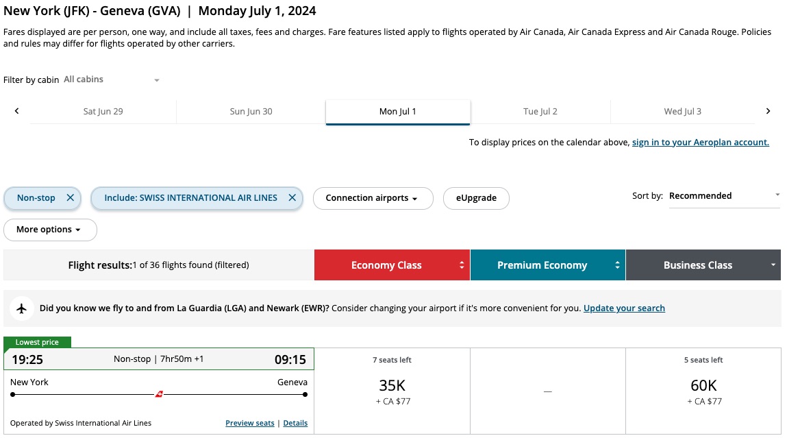Screen dimensions: 787x438
Task: Click the sort arrows on Premium Economy header
Action: (x=618, y=265)
